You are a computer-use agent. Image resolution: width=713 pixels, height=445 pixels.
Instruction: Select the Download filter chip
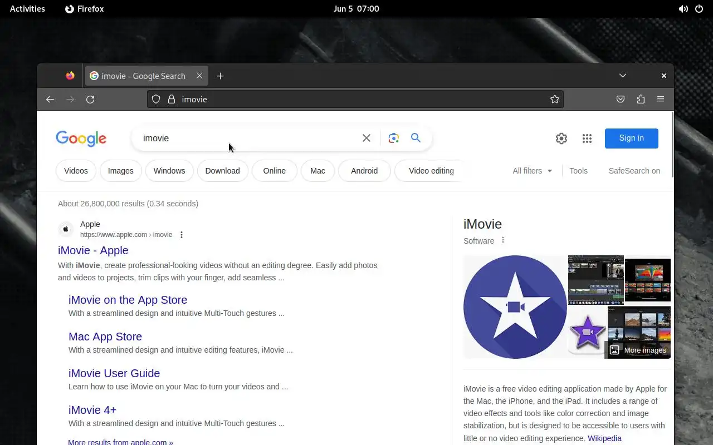point(222,171)
